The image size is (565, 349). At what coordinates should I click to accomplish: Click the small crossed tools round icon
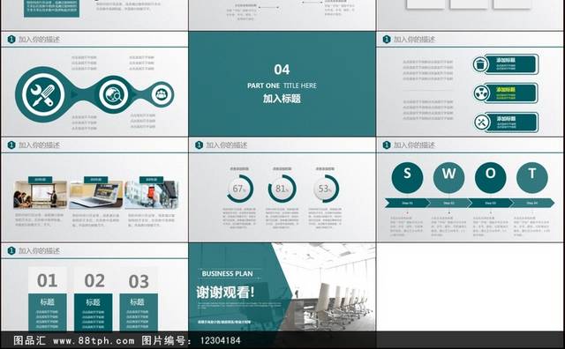click(x=481, y=123)
